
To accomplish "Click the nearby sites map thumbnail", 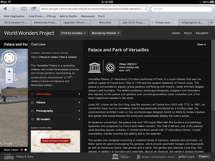I will 55,141.
